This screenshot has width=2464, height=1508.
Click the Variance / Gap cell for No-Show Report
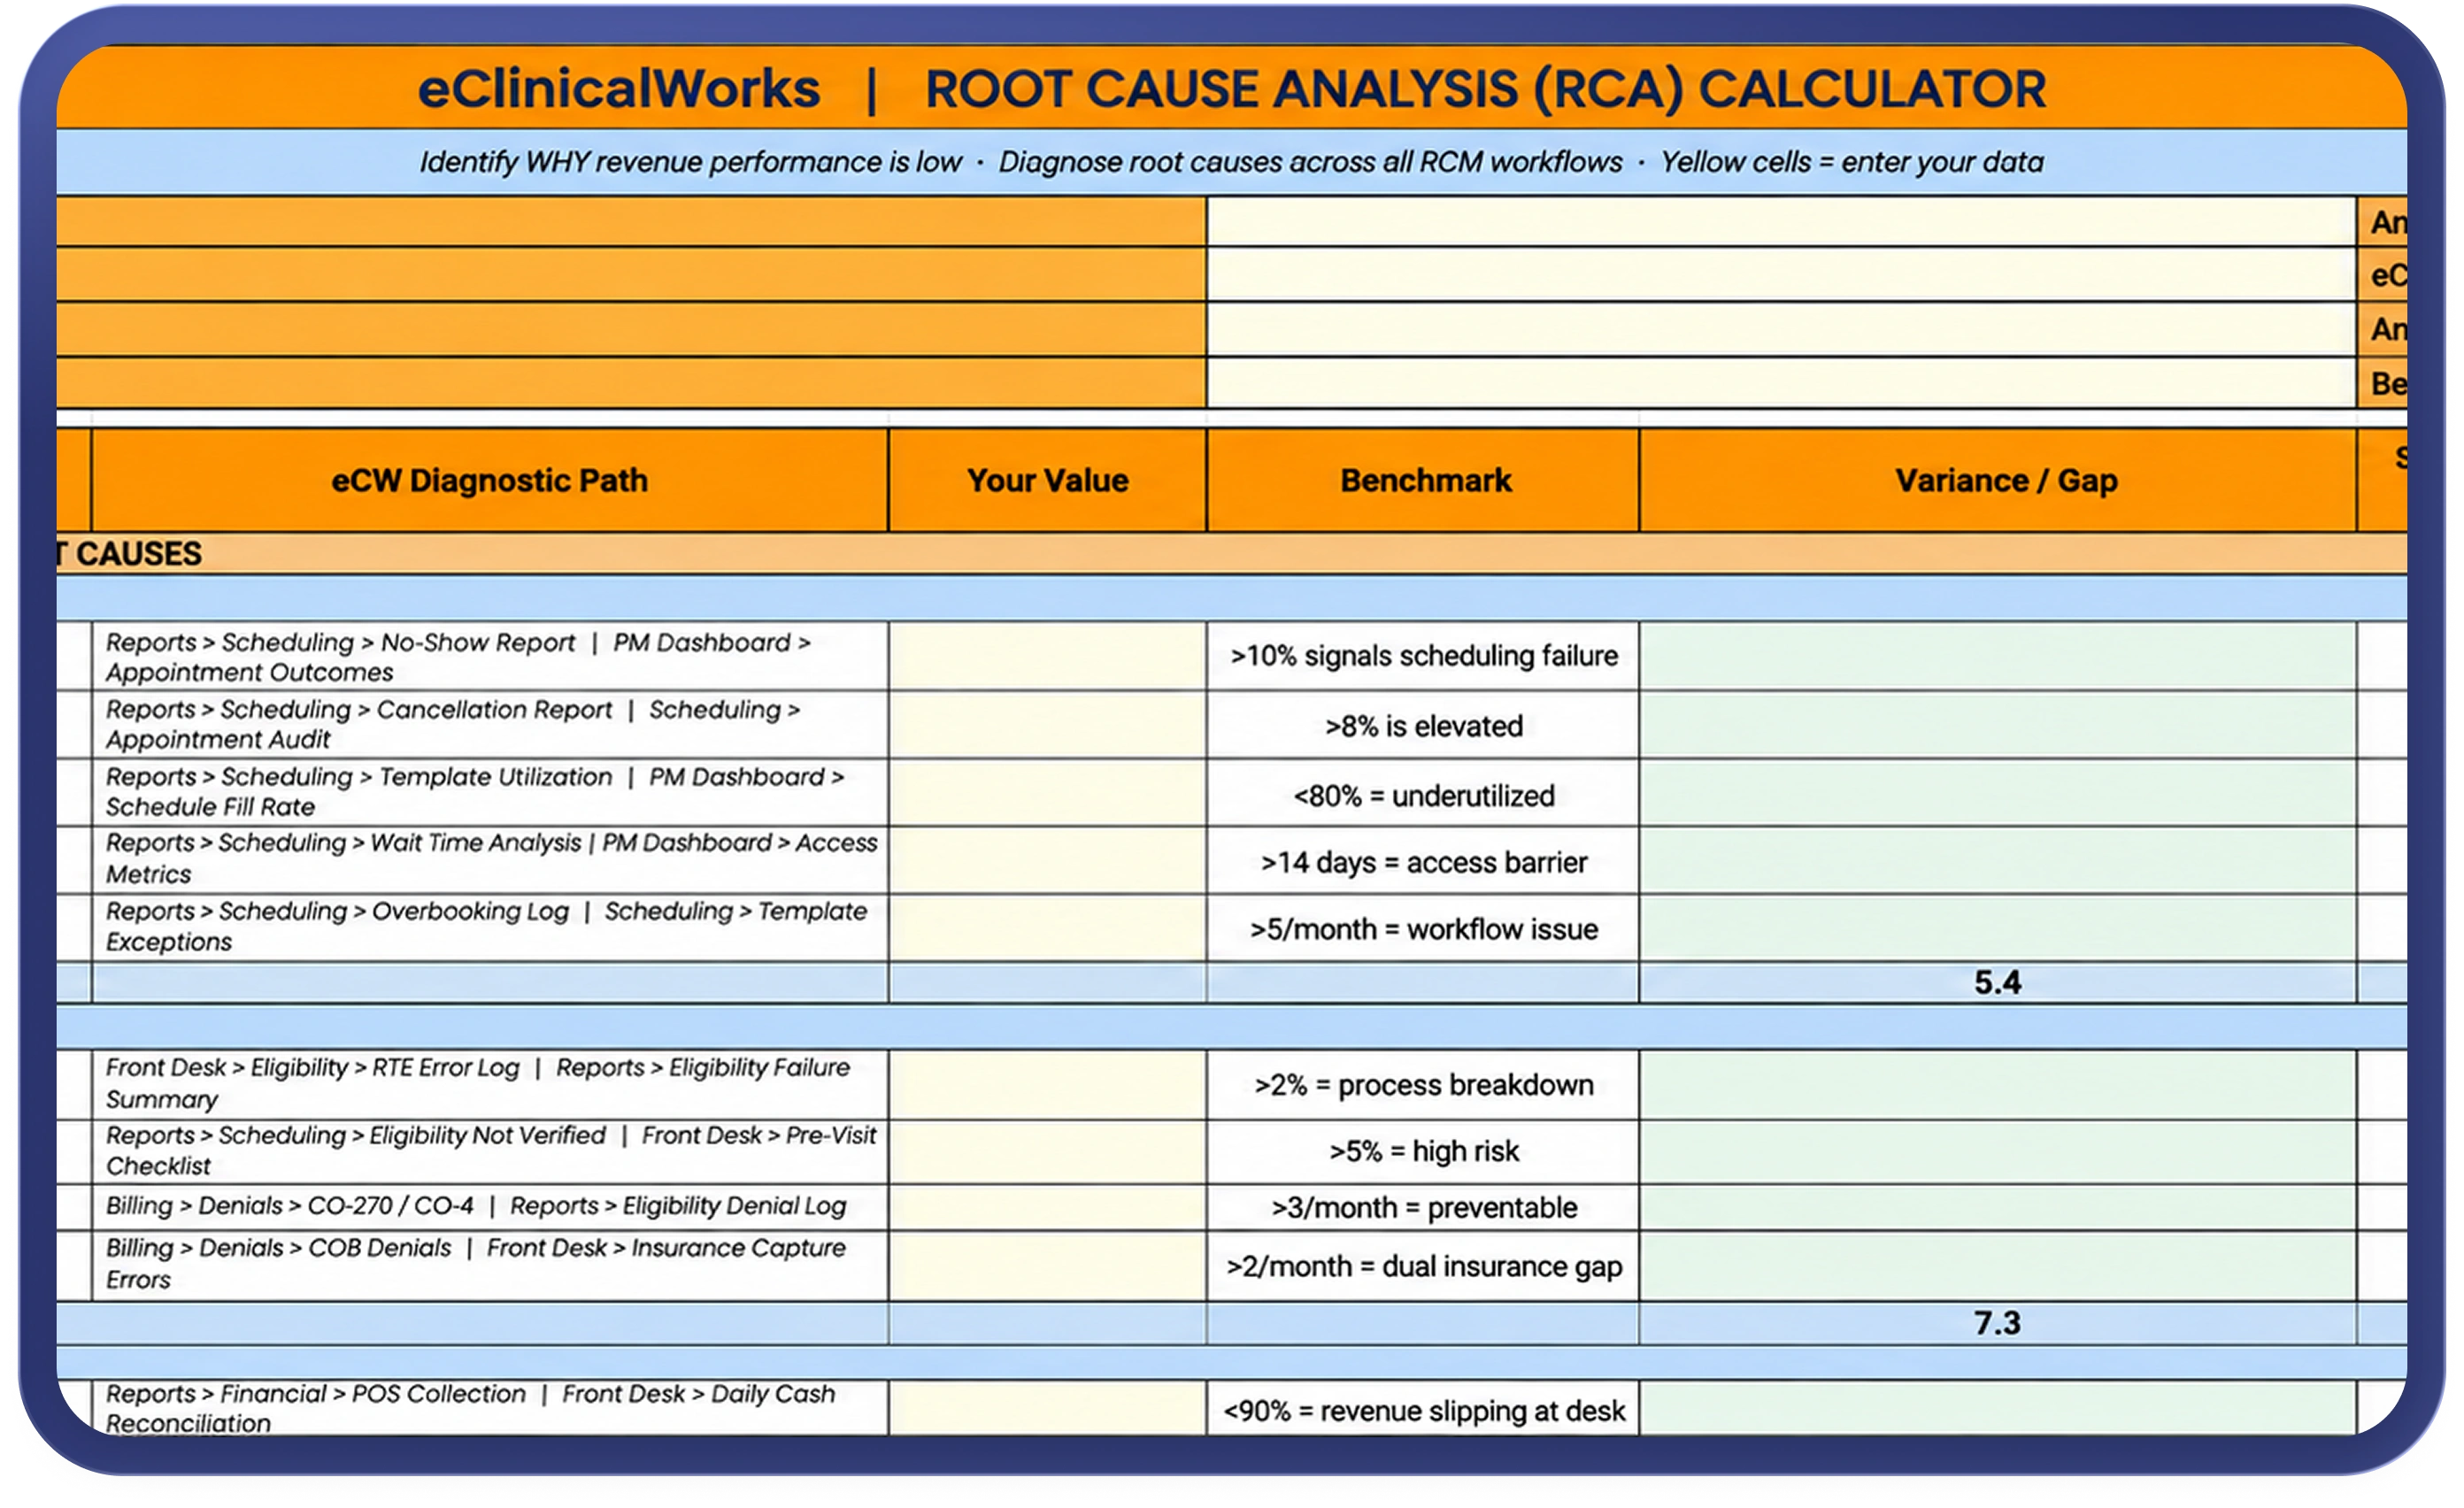point(1998,656)
